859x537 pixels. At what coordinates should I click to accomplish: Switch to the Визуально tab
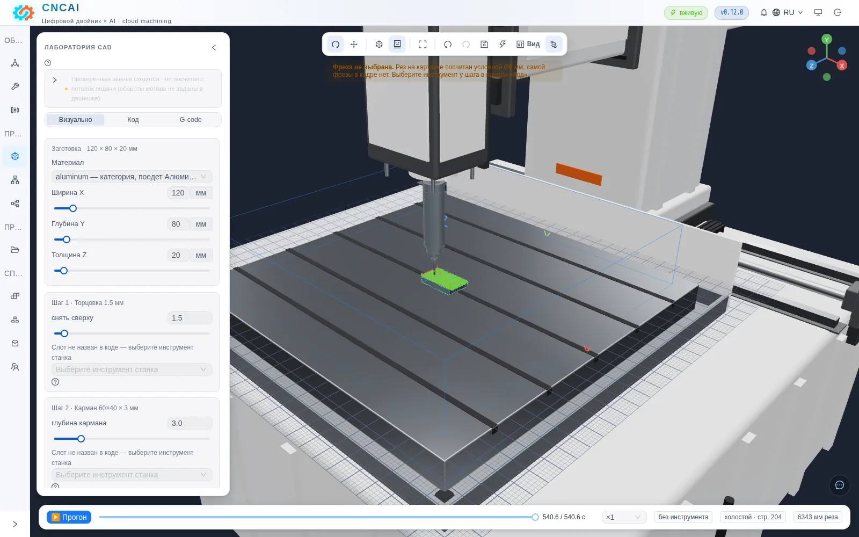(75, 120)
